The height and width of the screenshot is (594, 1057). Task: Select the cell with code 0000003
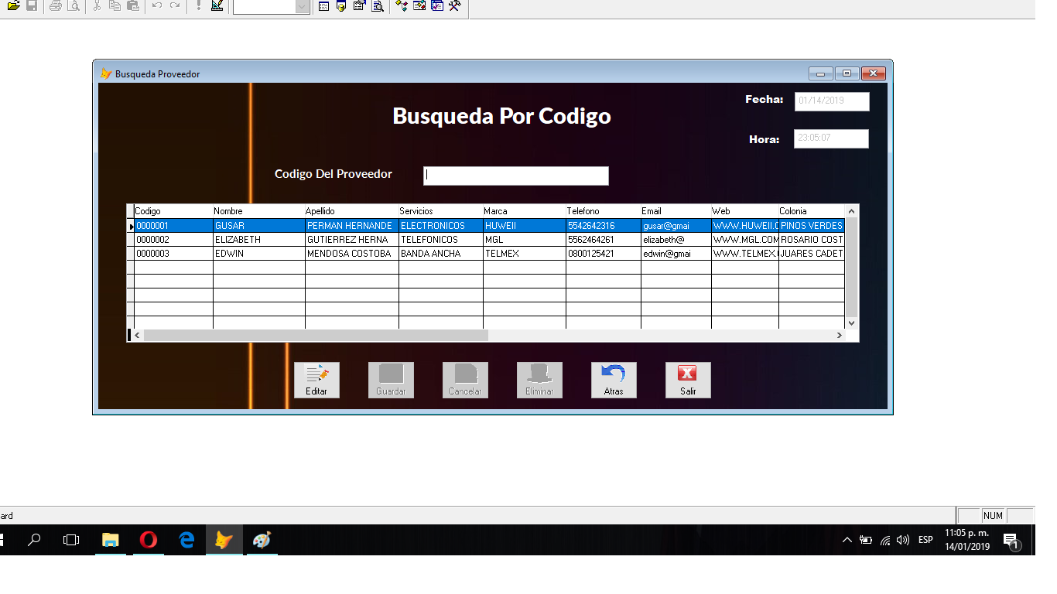click(173, 254)
